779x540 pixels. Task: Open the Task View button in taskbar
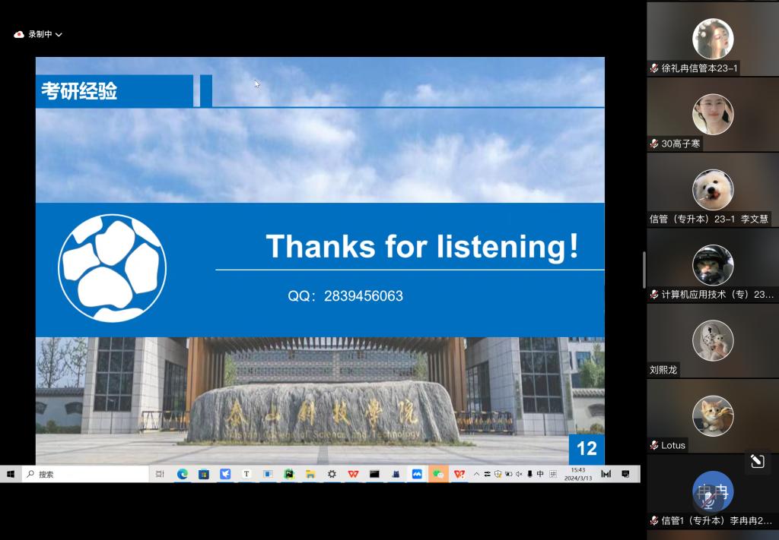pyautogui.click(x=160, y=474)
